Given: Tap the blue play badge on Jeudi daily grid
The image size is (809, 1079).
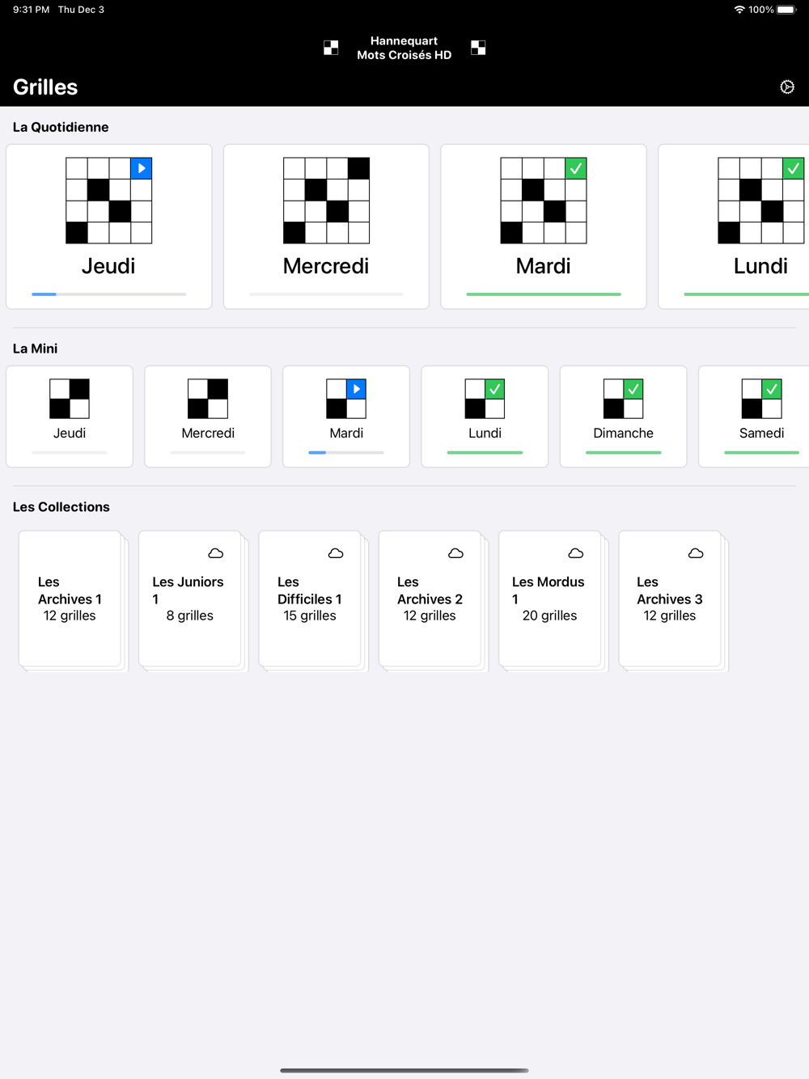Looking at the screenshot, I should pyautogui.click(x=142, y=168).
